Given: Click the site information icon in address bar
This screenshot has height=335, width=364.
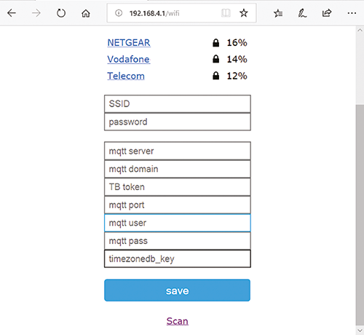Looking at the screenshot, I should click(x=119, y=13).
